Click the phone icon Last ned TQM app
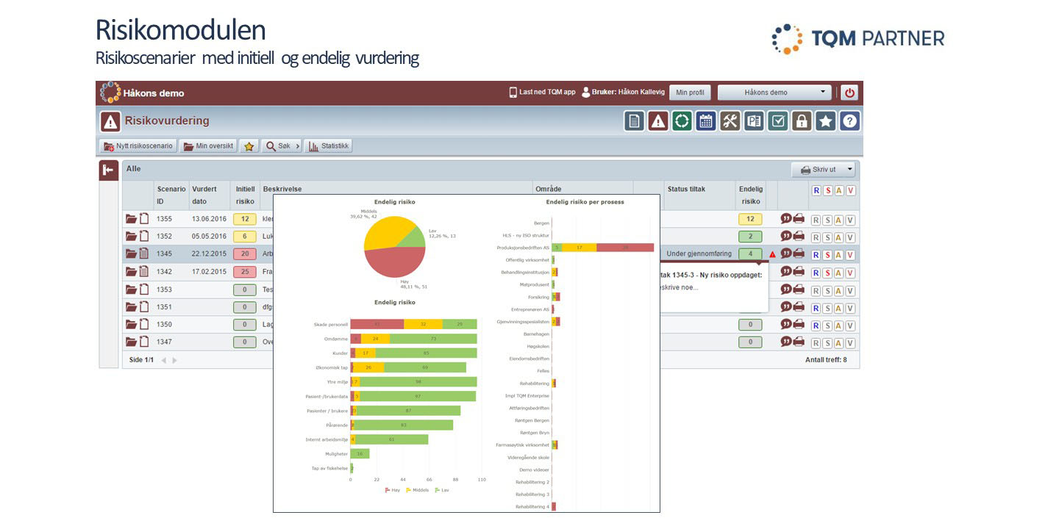This screenshot has height=529, width=1059. pos(513,93)
